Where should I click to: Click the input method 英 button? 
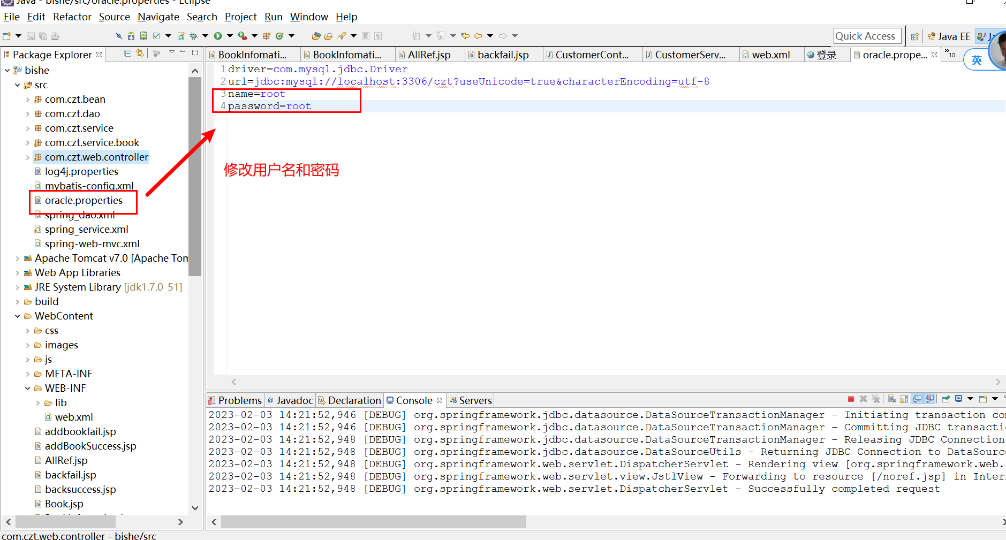(x=977, y=60)
